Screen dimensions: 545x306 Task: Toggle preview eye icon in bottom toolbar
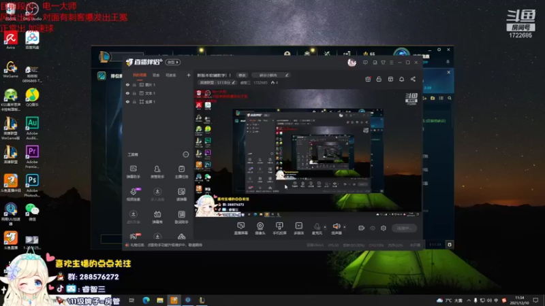click(x=373, y=228)
